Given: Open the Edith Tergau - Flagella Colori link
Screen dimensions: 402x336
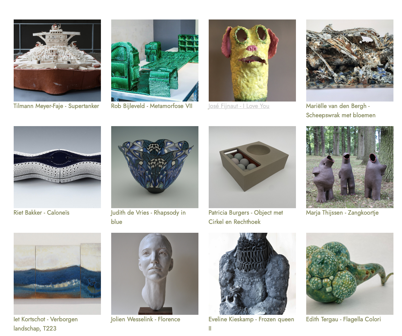Looking at the screenshot, I should tap(343, 319).
